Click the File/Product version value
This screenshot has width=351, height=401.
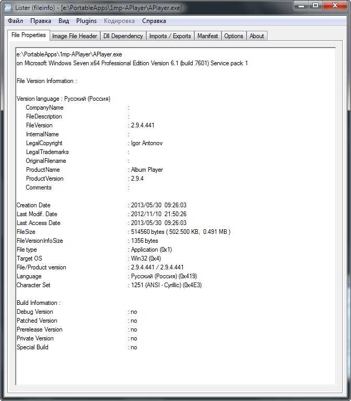point(157,267)
